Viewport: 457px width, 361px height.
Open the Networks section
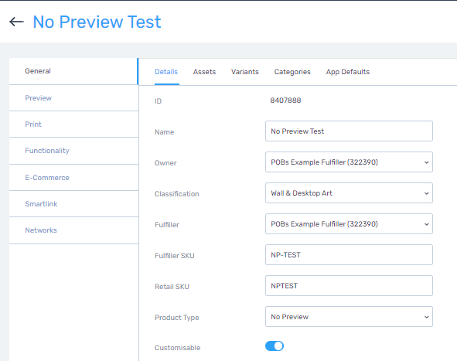pyautogui.click(x=73, y=230)
